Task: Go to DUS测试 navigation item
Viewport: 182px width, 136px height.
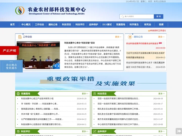Action: click(107, 24)
